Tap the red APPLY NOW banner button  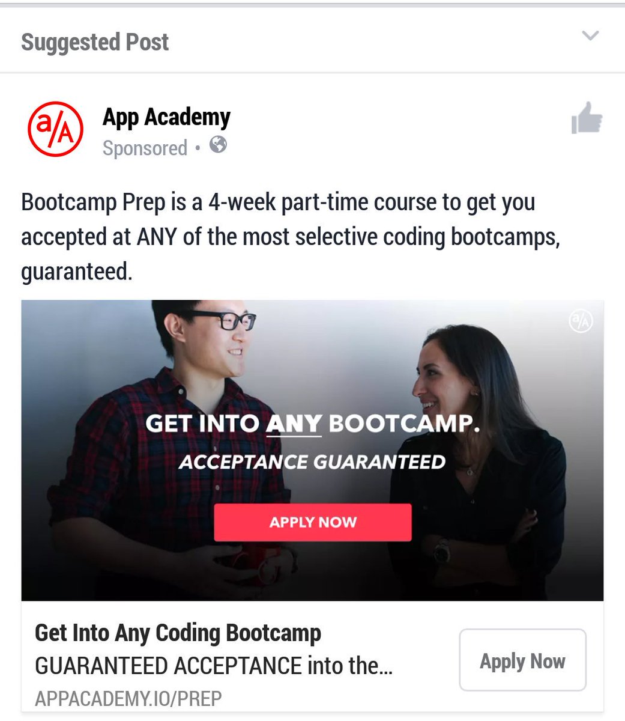pyautogui.click(x=313, y=522)
